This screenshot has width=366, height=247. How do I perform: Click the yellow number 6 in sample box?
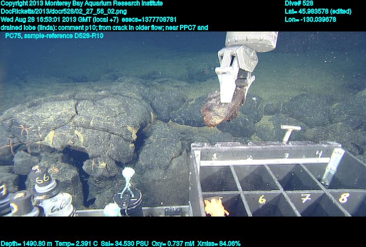[x=262, y=199]
